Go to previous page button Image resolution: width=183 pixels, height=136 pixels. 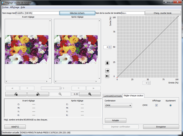pos(27,88)
